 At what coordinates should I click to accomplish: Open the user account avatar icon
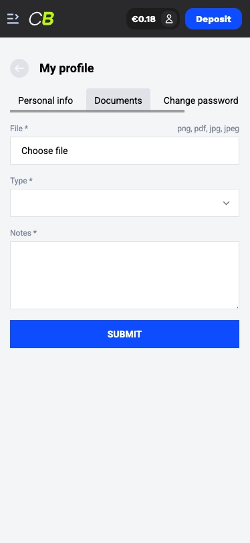point(169,19)
